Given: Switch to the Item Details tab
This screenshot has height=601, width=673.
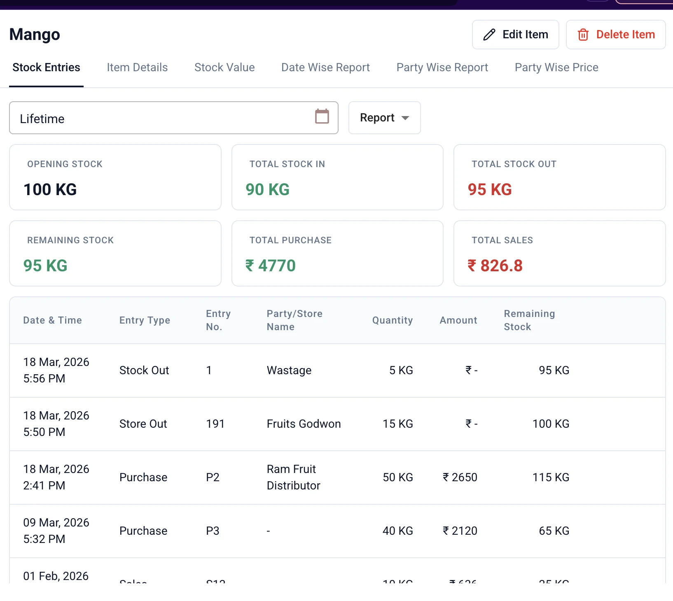Looking at the screenshot, I should pyautogui.click(x=137, y=67).
